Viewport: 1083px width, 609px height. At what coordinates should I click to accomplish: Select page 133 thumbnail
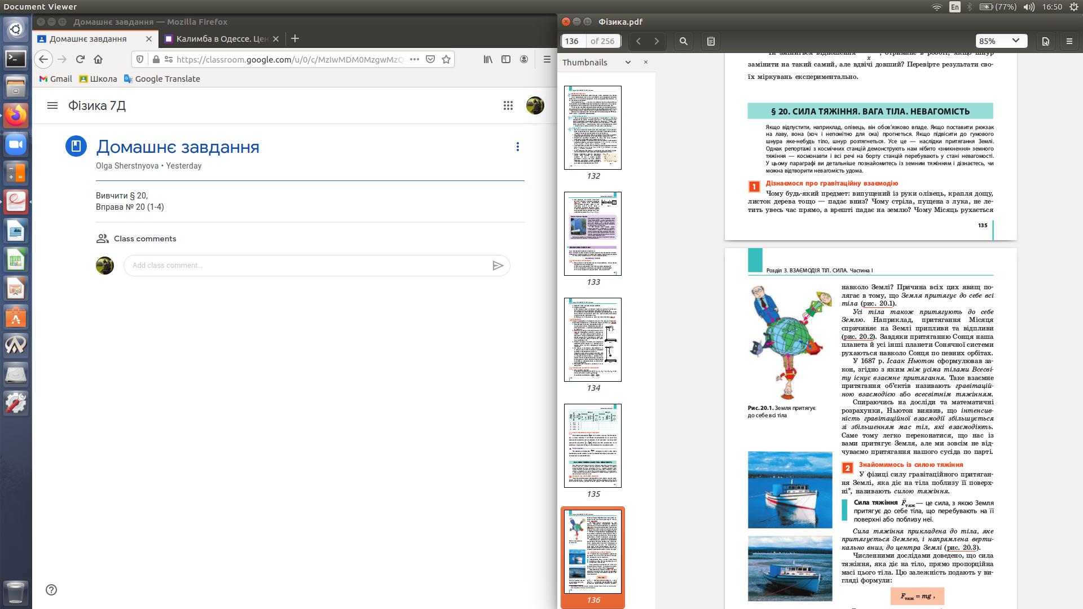pyautogui.click(x=592, y=233)
